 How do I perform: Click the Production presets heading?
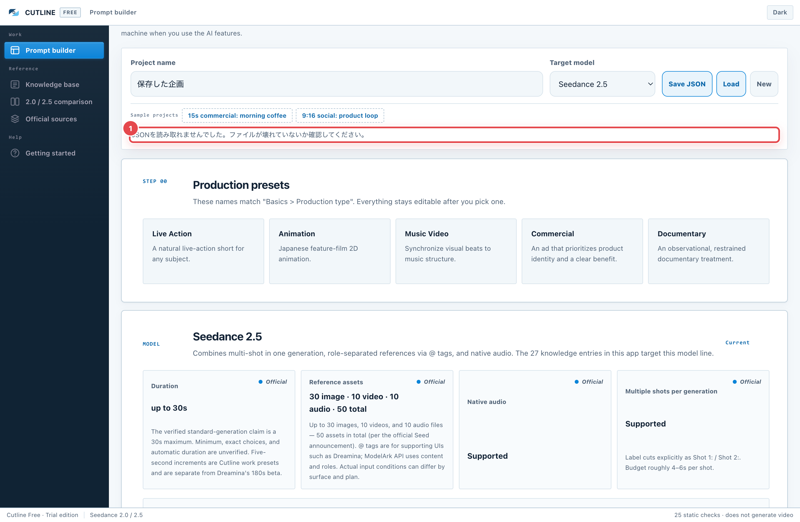241,185
